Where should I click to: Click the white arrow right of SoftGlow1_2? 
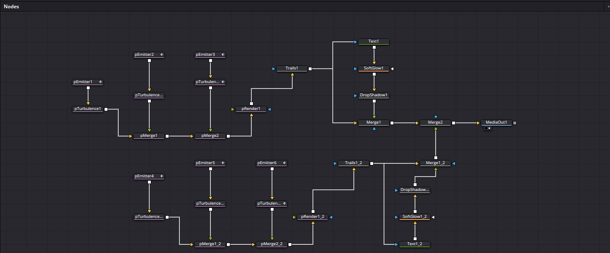[x=433, y=217]
